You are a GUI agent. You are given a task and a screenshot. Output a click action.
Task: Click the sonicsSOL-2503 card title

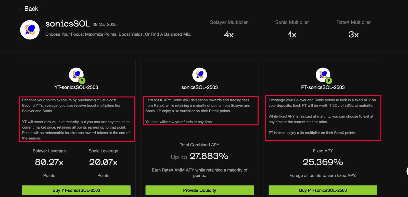[x=200, y=87]
